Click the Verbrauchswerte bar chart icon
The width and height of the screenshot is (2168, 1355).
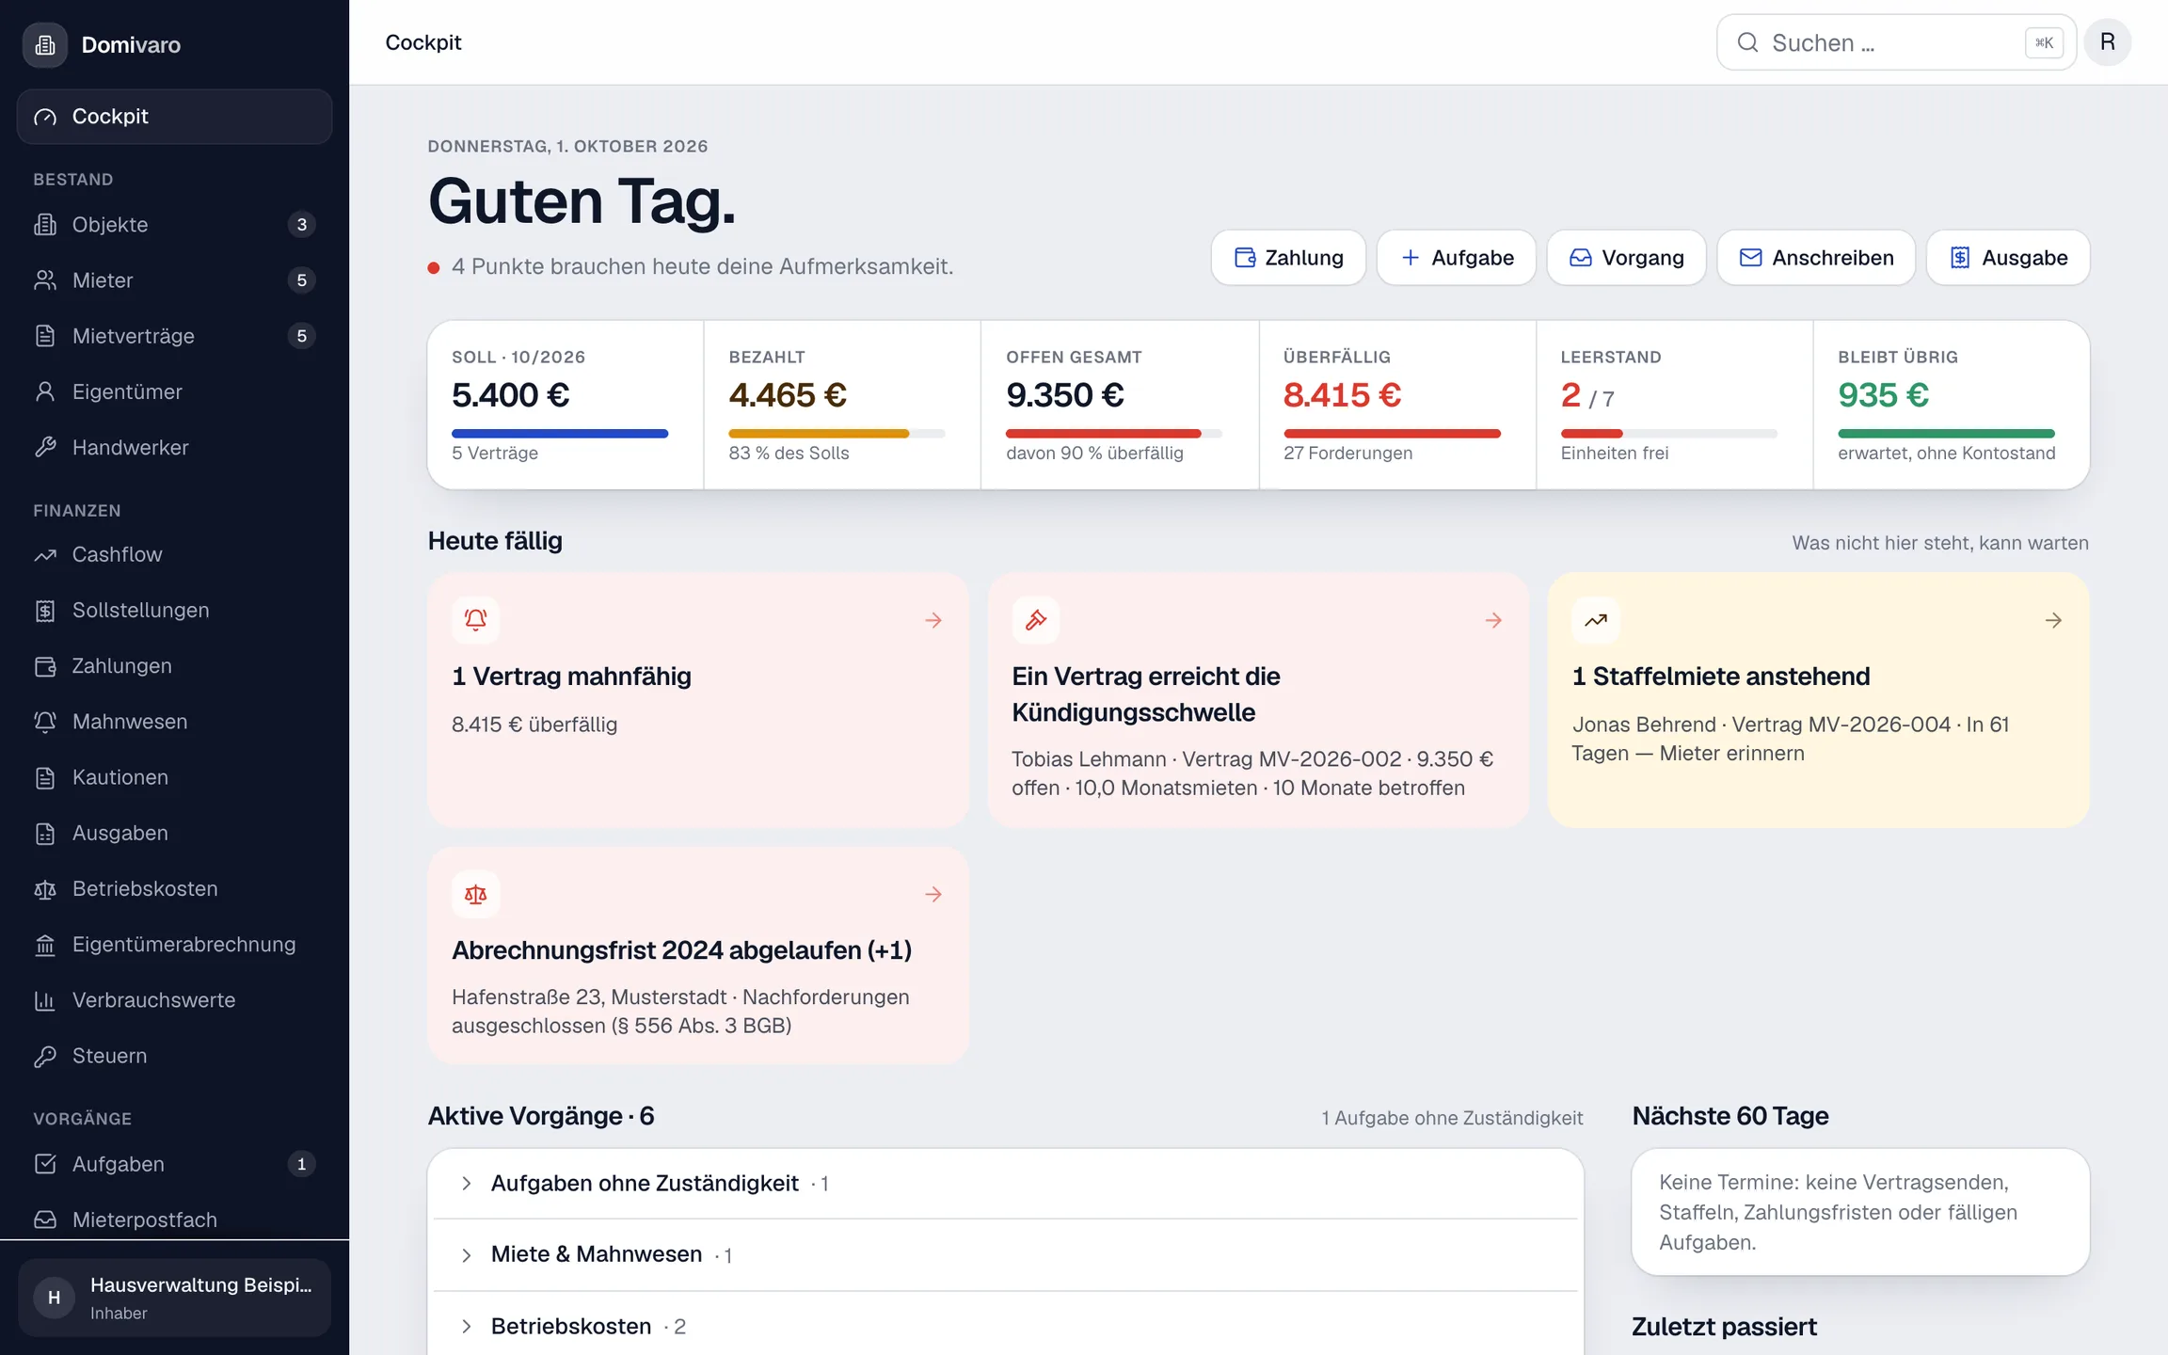tap(45, 999)
